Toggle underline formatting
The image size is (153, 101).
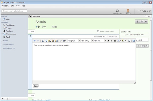[115, 41]
